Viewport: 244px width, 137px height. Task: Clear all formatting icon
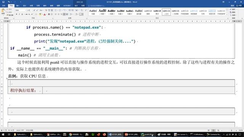(46, 10)
